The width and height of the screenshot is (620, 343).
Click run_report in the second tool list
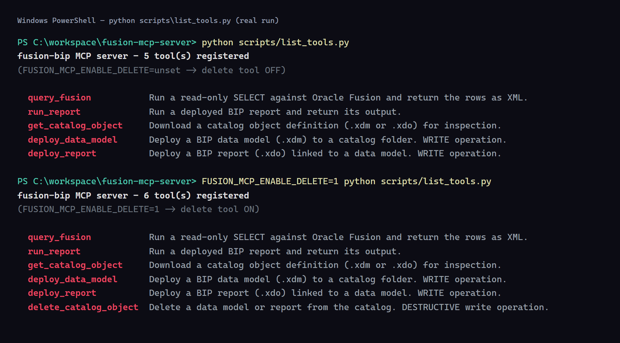(x=54, y=251)
